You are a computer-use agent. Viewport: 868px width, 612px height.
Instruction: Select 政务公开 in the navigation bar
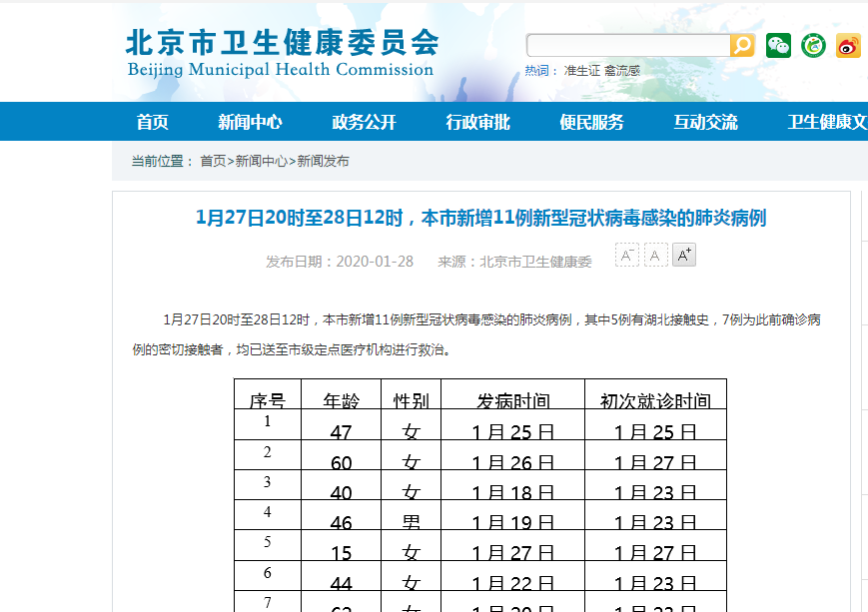pos(364,122)
